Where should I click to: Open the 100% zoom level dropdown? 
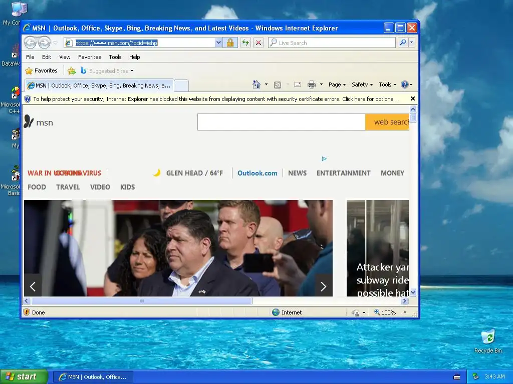coord(405,312)
